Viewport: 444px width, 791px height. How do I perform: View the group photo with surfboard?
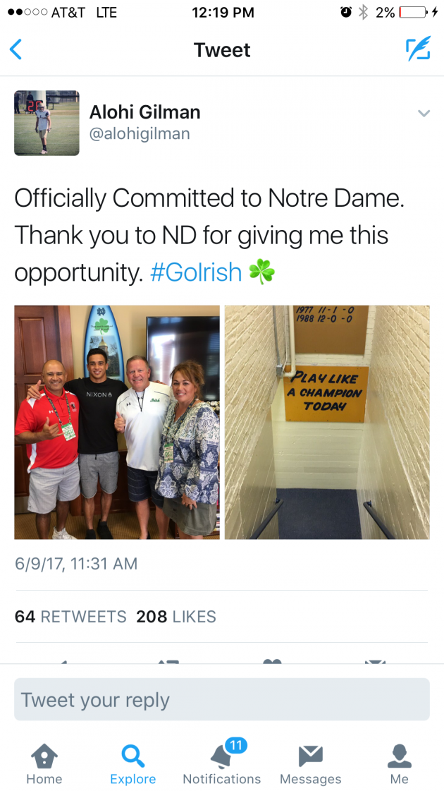click(x=117, y=422)
